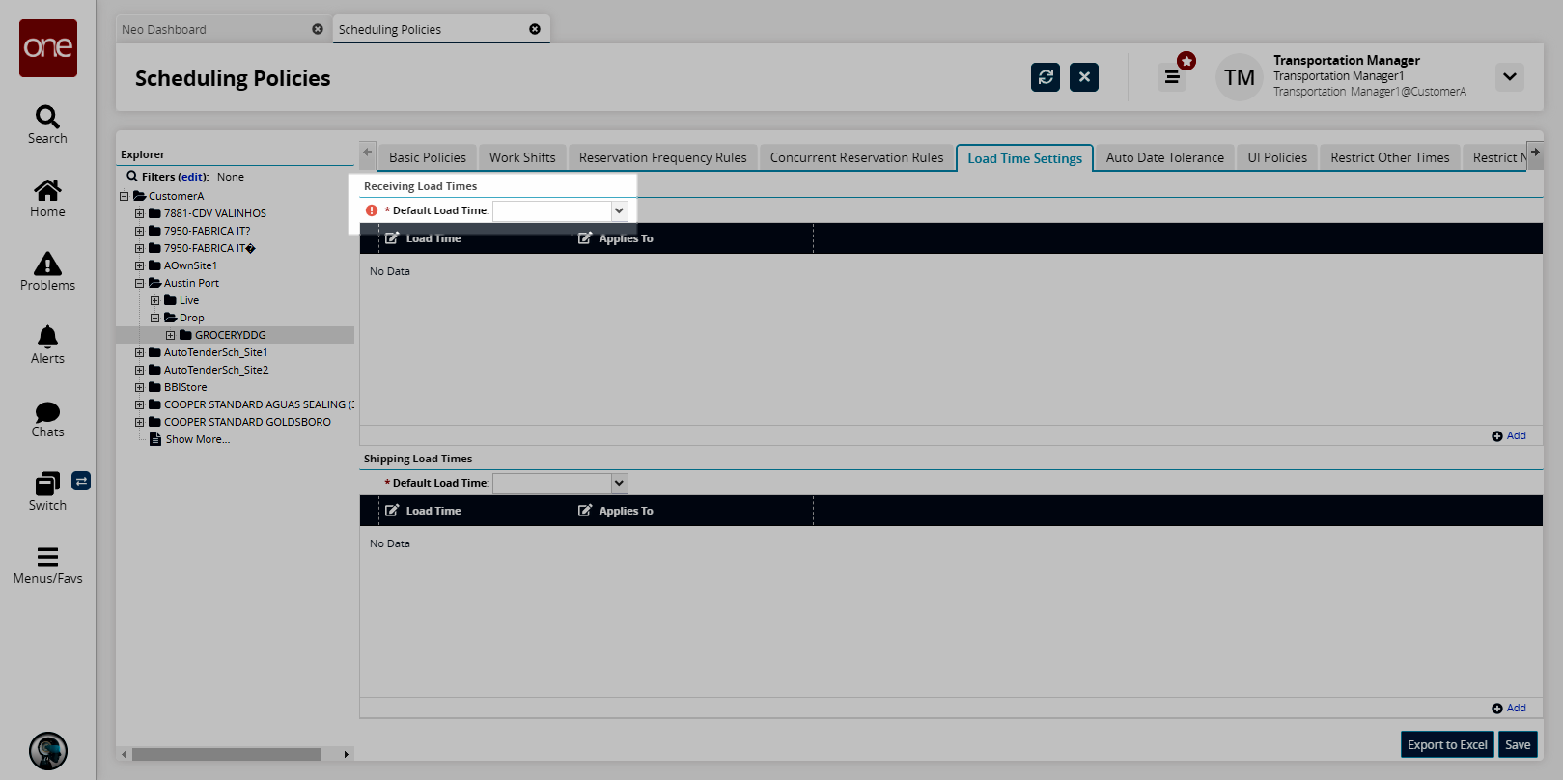Viewport: 1563px width, 780px height.
Task: Collapse the Austin Port node
Action: [x=139, y=283]
